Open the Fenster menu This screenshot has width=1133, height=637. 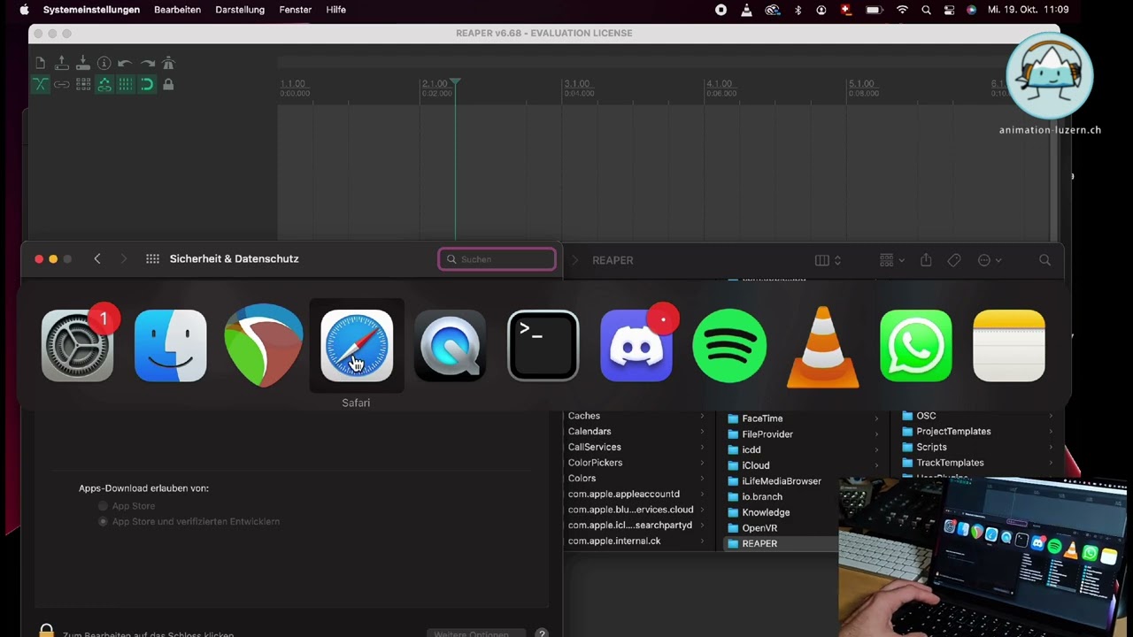coord(295,10)
